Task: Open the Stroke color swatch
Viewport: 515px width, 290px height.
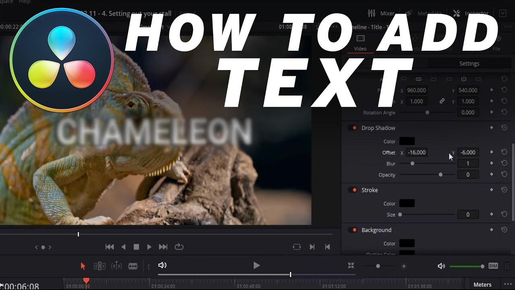Action: pyautogui.click(x=407, y=203)
